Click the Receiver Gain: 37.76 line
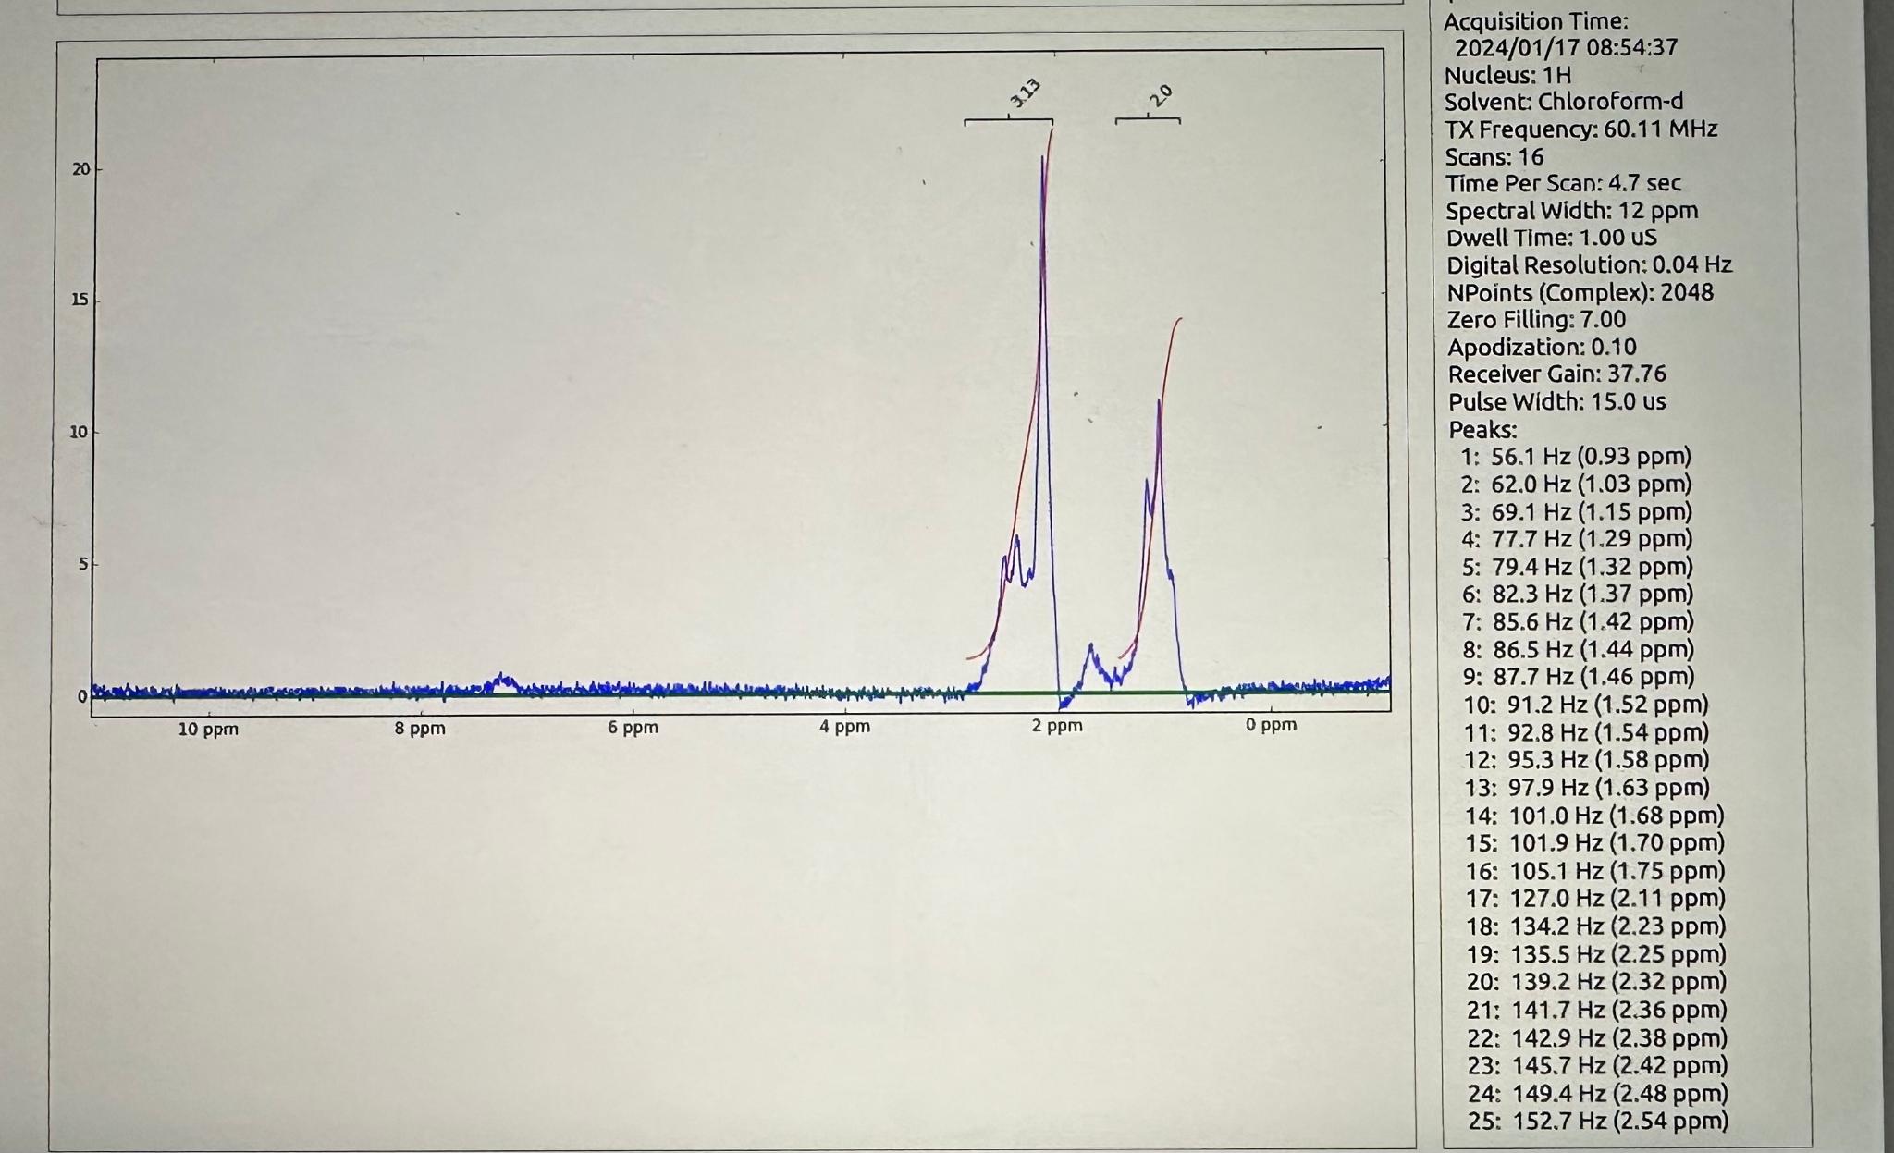The width and height of the screenshot is (1894, 1153). [1556, 374]
